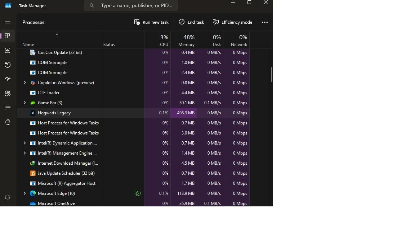This screenshot has height=233, width=415.
Task: Sort processes by CPU column header
Action: [x=157, y=41]
